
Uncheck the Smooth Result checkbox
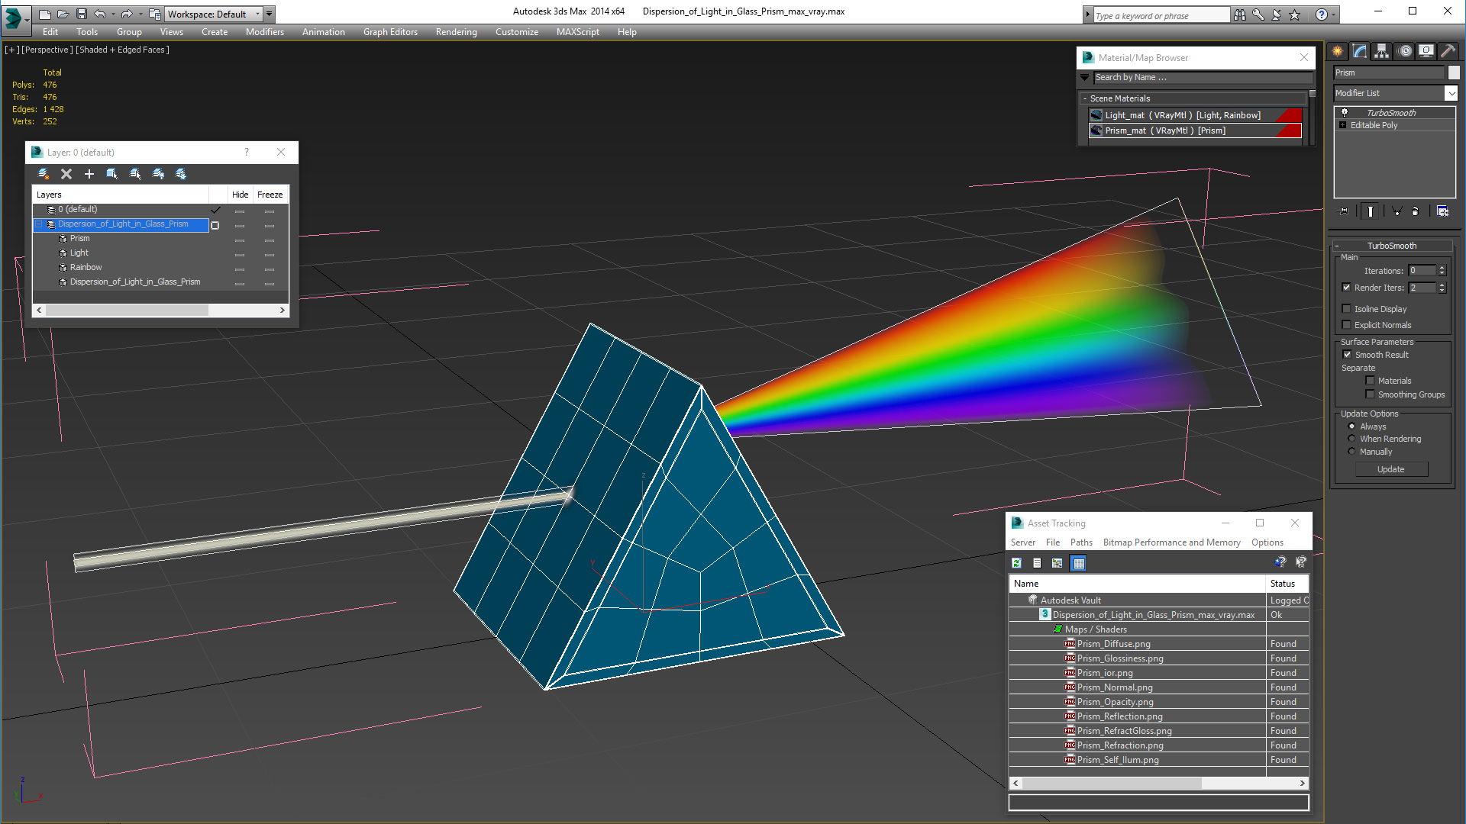[x=1347, y=355]
